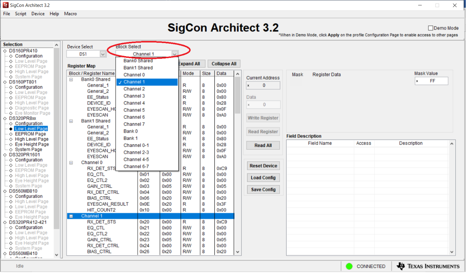Pick Channel 6-7 from the block list
The image size is (466, 273).
[x=147, y=166]
